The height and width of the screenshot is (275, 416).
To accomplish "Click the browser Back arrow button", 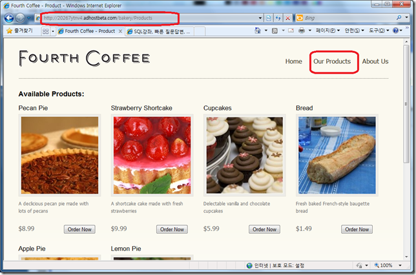I will 9,18.
